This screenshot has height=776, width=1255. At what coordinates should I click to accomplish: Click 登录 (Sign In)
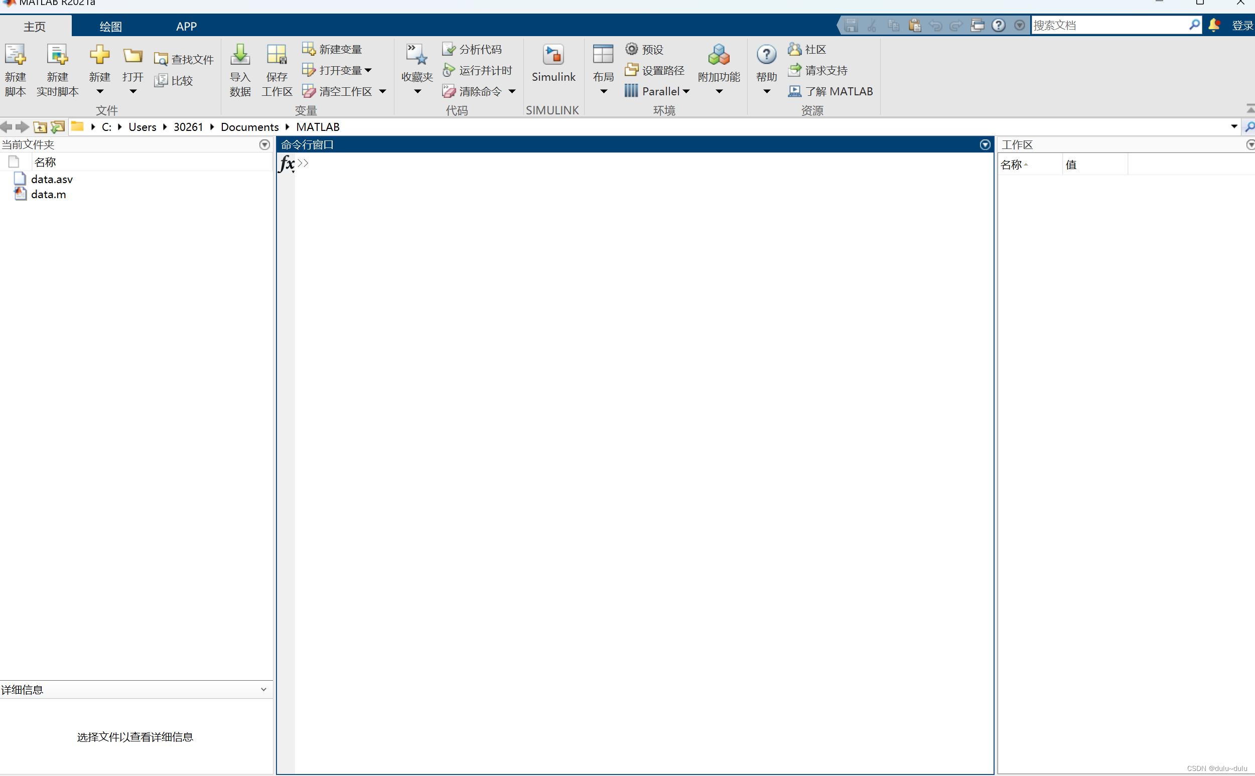1242,26
